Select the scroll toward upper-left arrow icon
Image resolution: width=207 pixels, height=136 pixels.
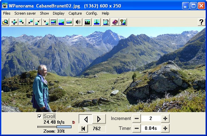click(x=22, y=22)
